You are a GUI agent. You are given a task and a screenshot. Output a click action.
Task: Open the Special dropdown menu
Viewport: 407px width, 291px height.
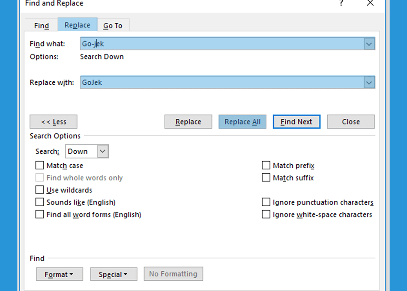[114, 274]
